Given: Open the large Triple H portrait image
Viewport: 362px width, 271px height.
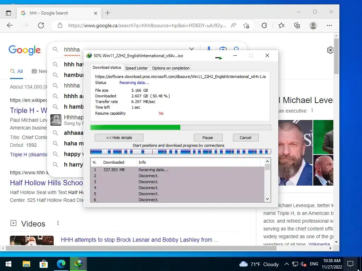Looking at the screenshot, I should click(295, 153).
